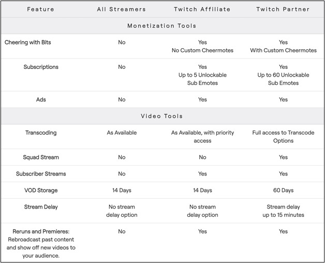Select the Video Tools section heading
The height and width of the screenshot is (263, 325).
click(x=162, y=116)
